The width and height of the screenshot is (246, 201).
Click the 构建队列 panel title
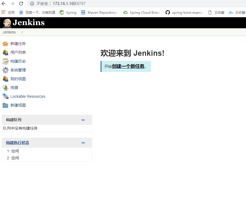point(14,120)
